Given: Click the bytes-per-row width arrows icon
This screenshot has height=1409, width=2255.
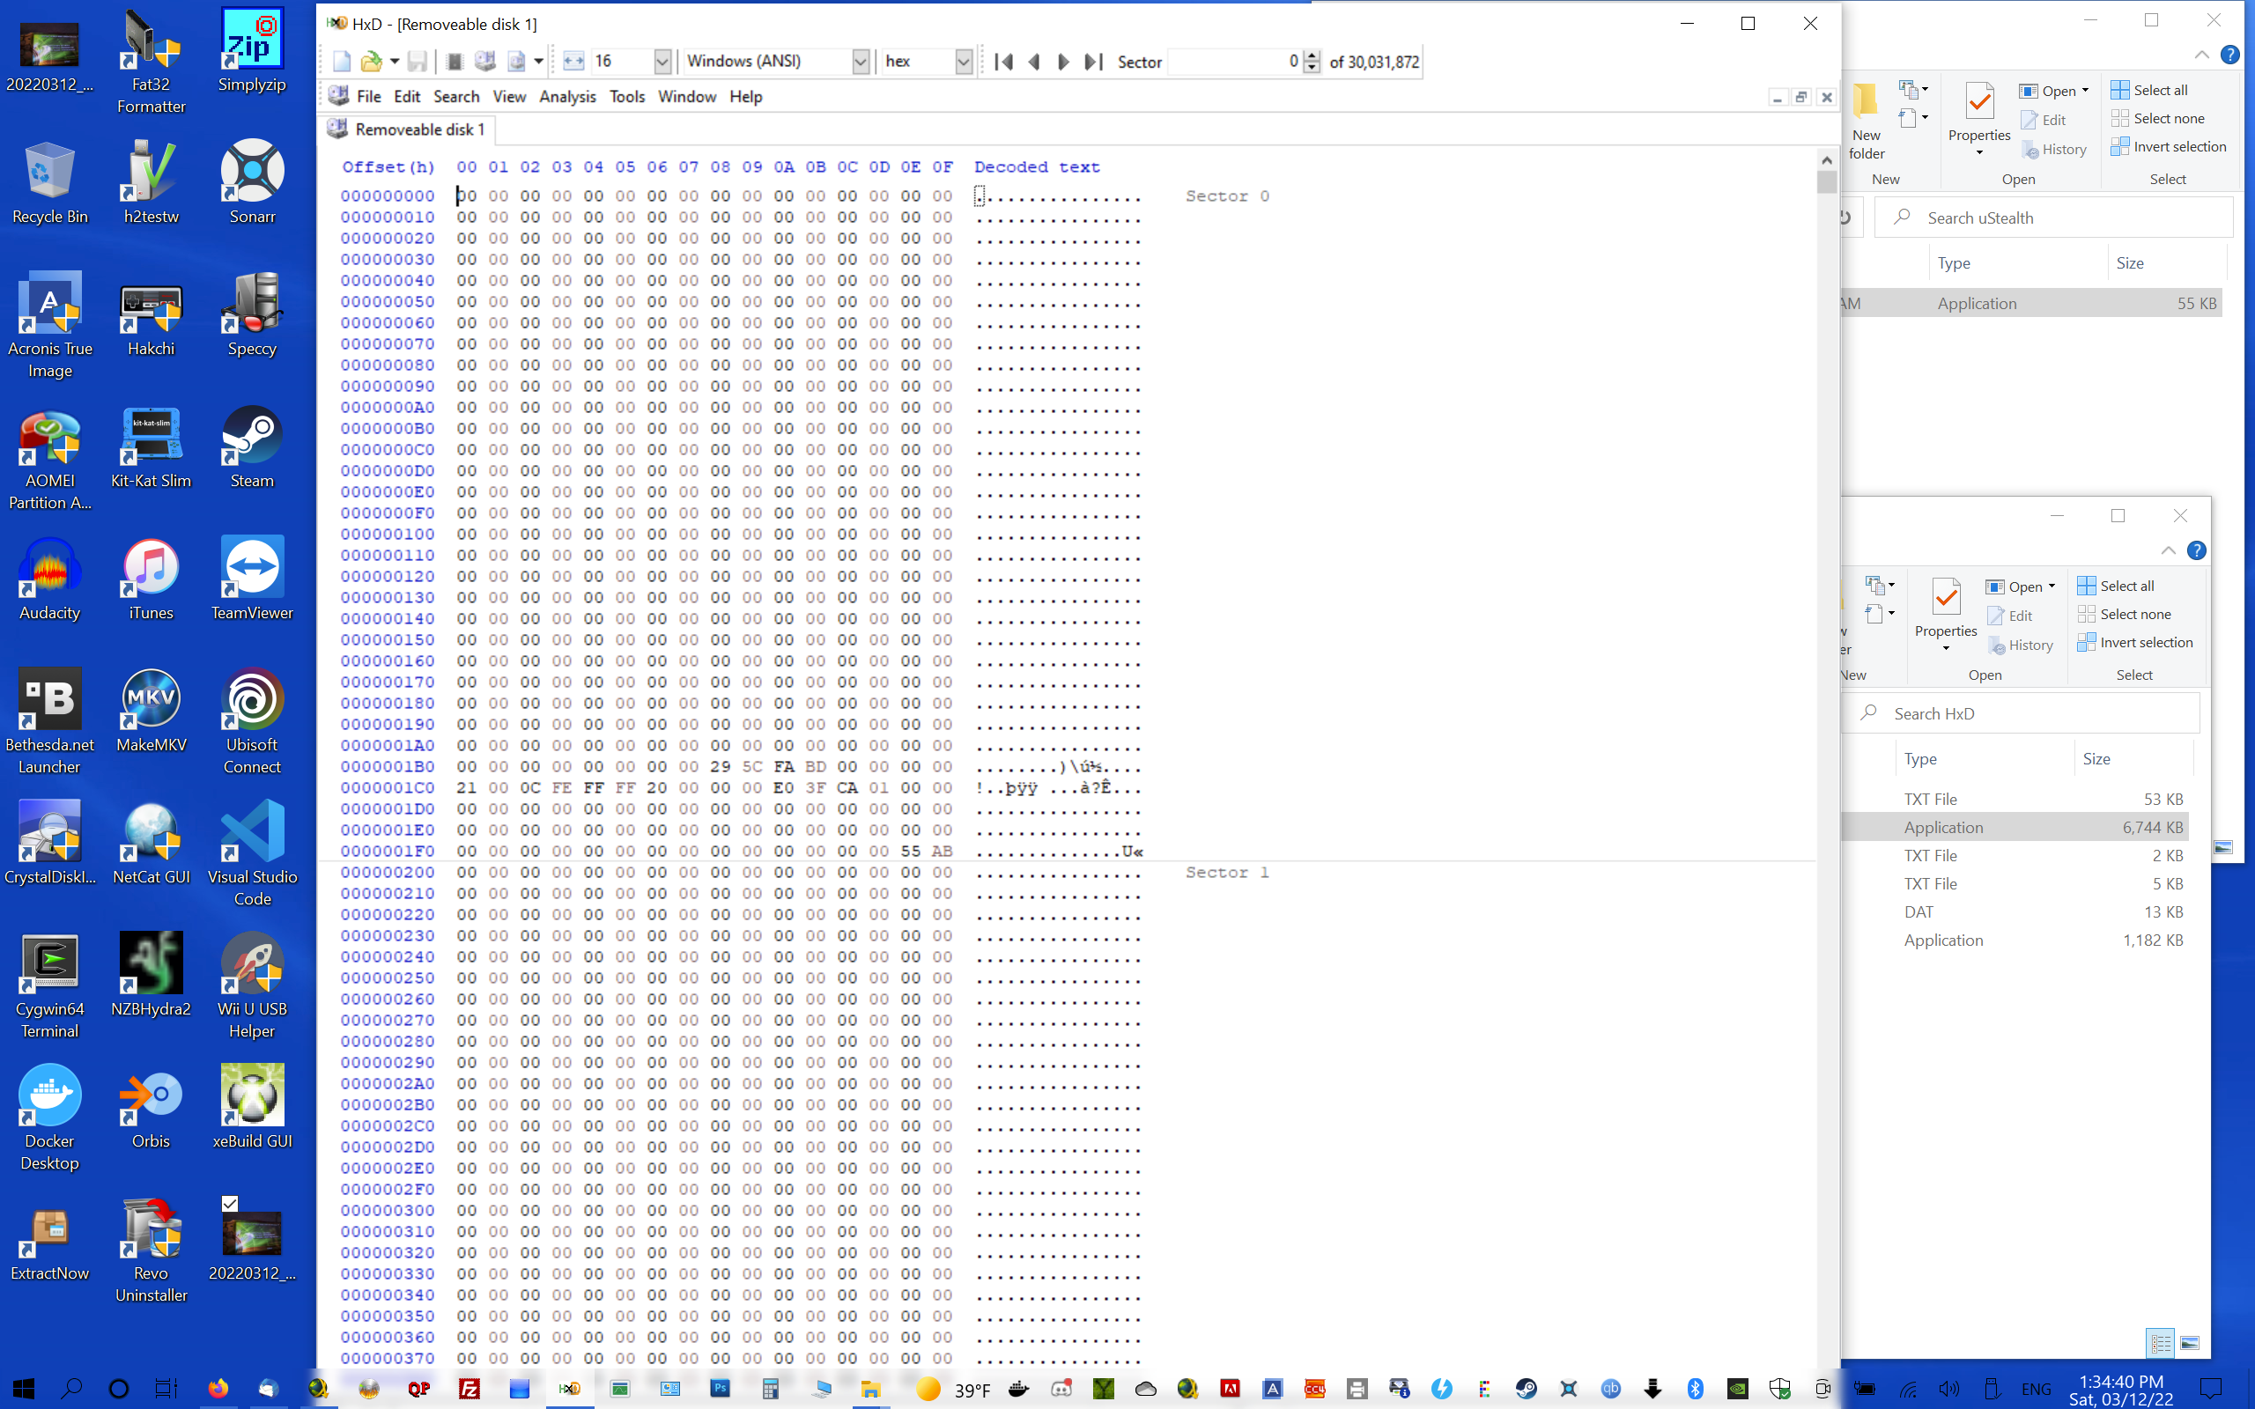Looking at the screenshot, I should click(573, 62).
